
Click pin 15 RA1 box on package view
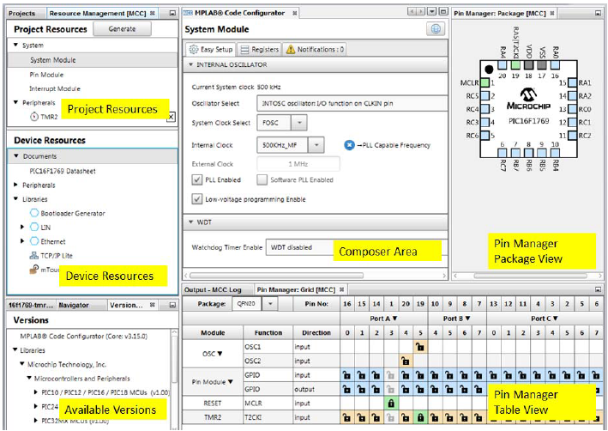(x=572, y=82)
